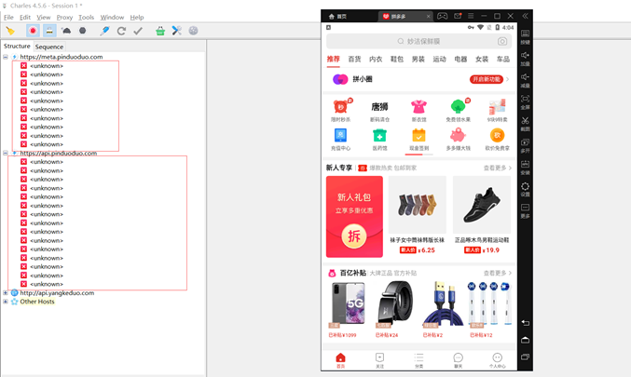
Task: Open emulator 设置 settings gear
Action: click(x=525, y=189)
